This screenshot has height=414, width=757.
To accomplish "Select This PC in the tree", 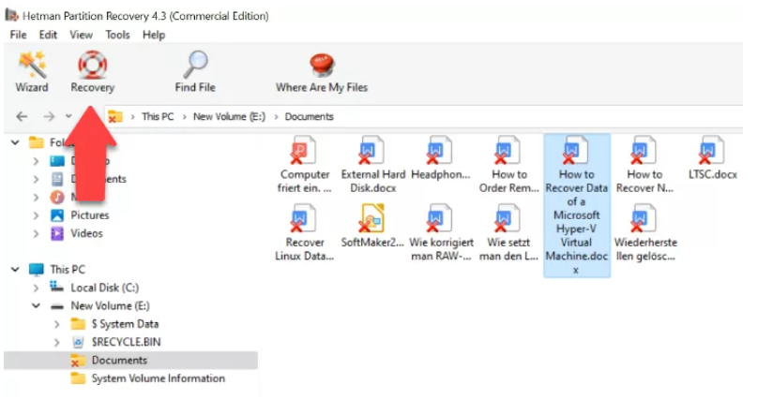I will [68, 270].
